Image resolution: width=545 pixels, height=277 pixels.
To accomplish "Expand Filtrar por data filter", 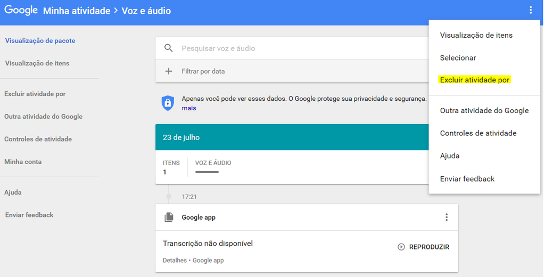I will [x=292, y=71].
